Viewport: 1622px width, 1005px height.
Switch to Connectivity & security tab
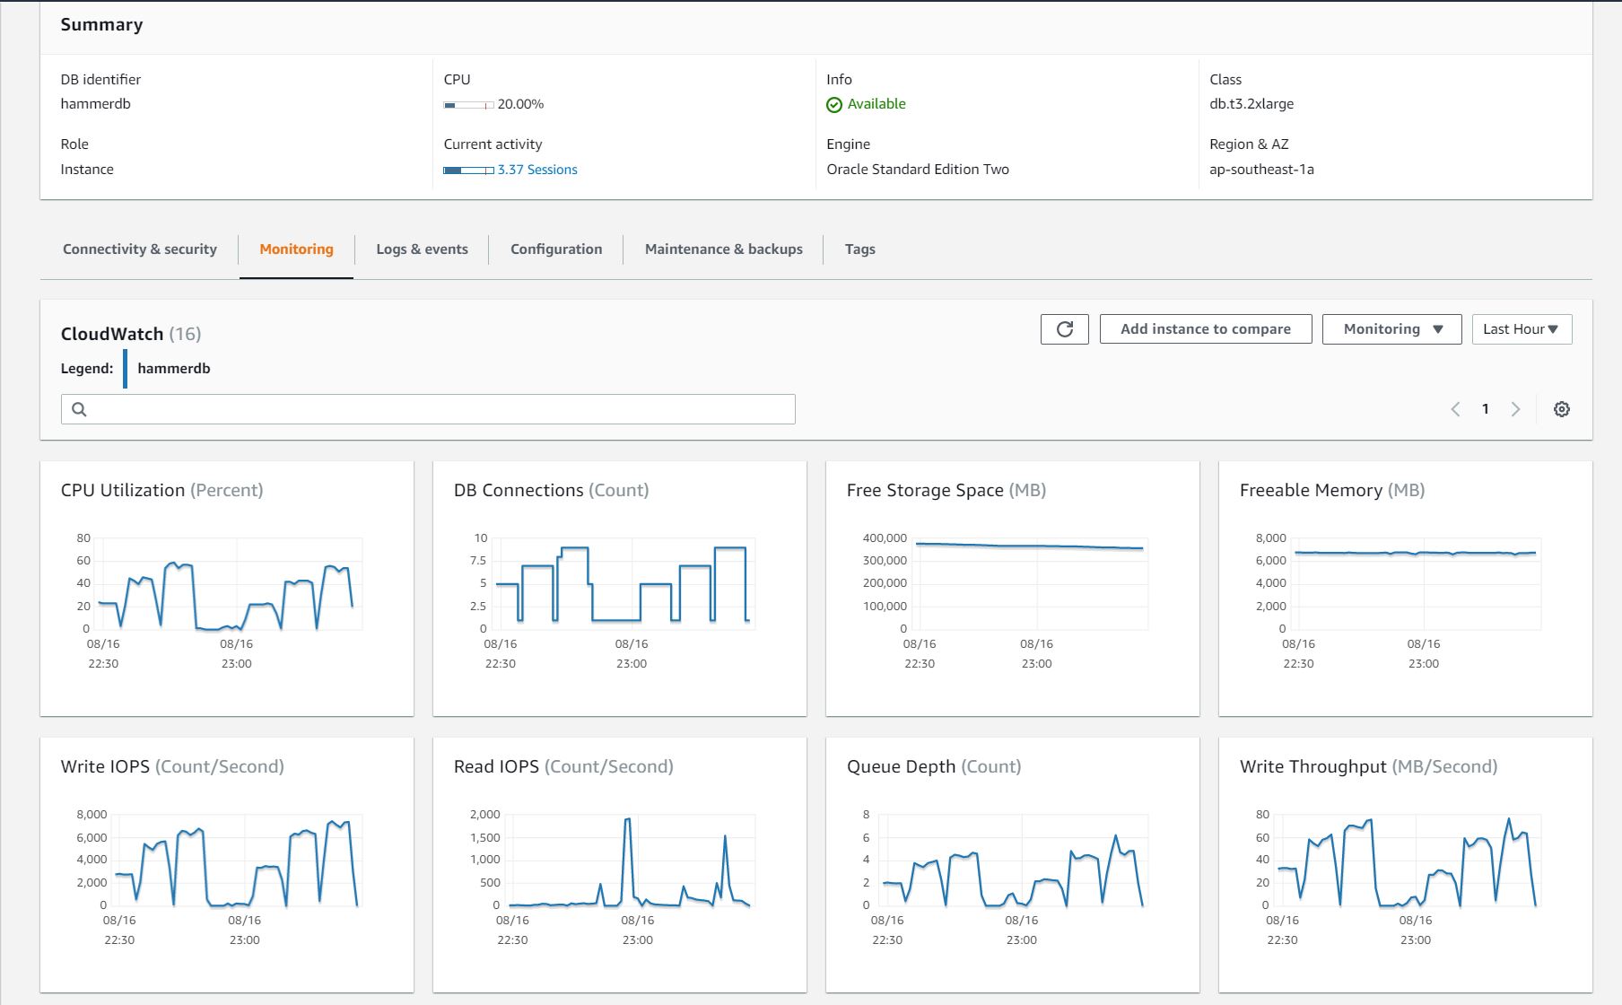coord(140,249)
